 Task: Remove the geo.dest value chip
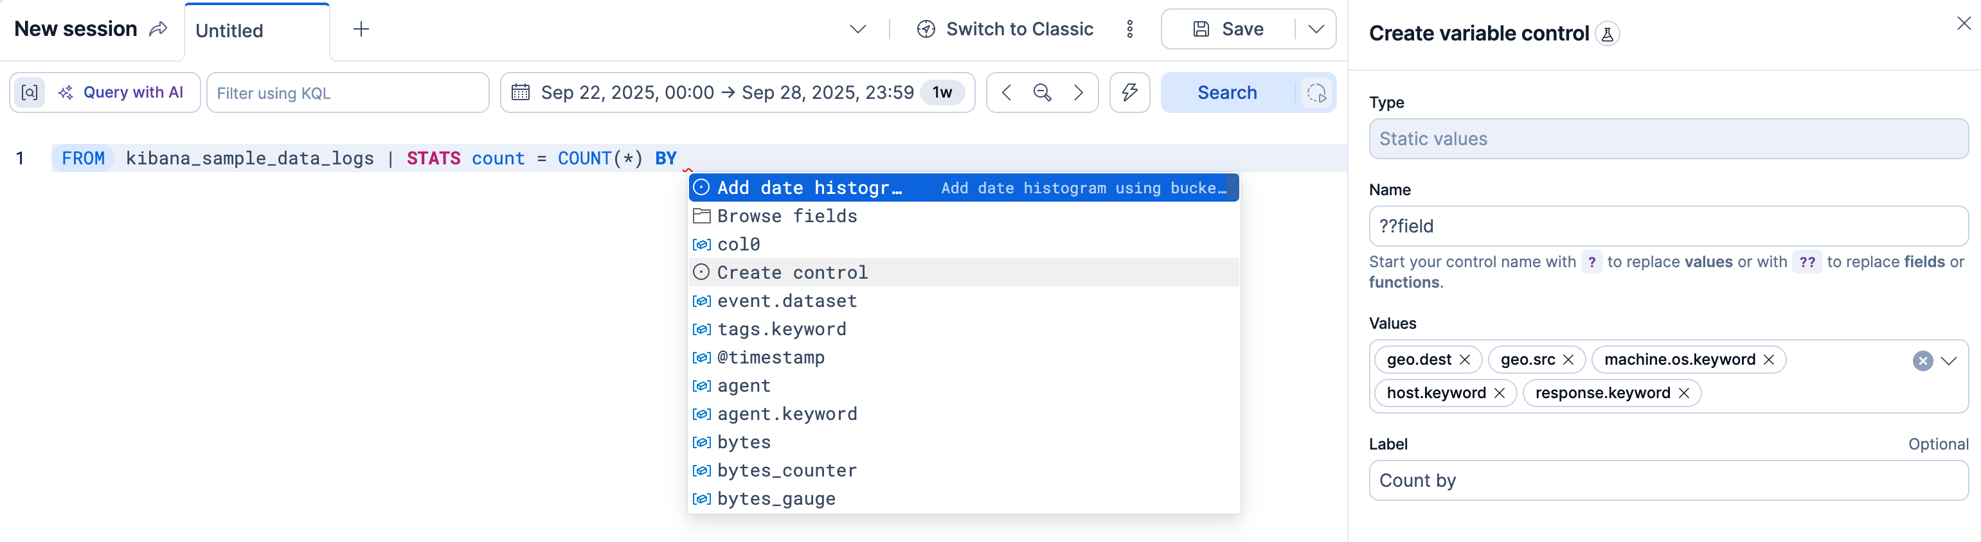tap(1465, 360)
